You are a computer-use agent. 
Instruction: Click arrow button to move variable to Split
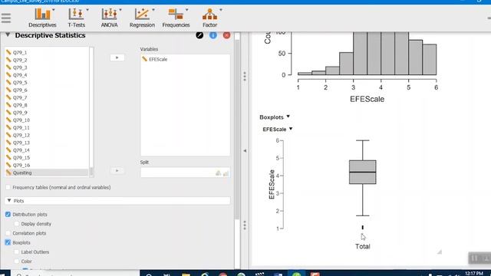(x=117, y=170)
